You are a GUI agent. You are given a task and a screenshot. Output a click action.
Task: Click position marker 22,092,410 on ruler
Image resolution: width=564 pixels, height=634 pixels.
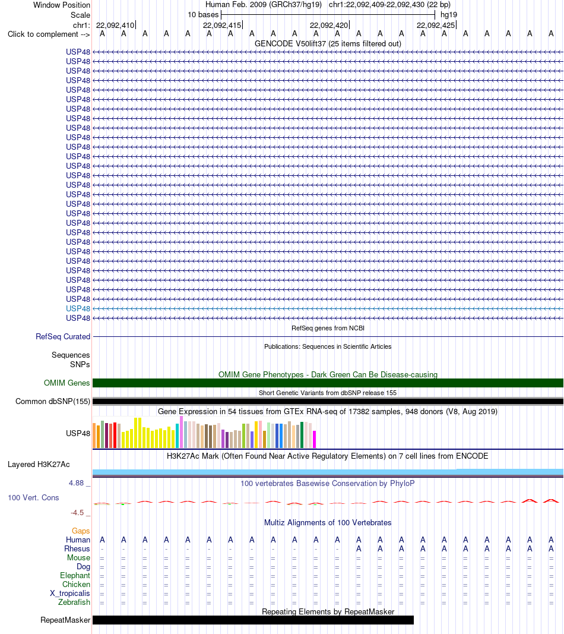[x=115, y=25]
